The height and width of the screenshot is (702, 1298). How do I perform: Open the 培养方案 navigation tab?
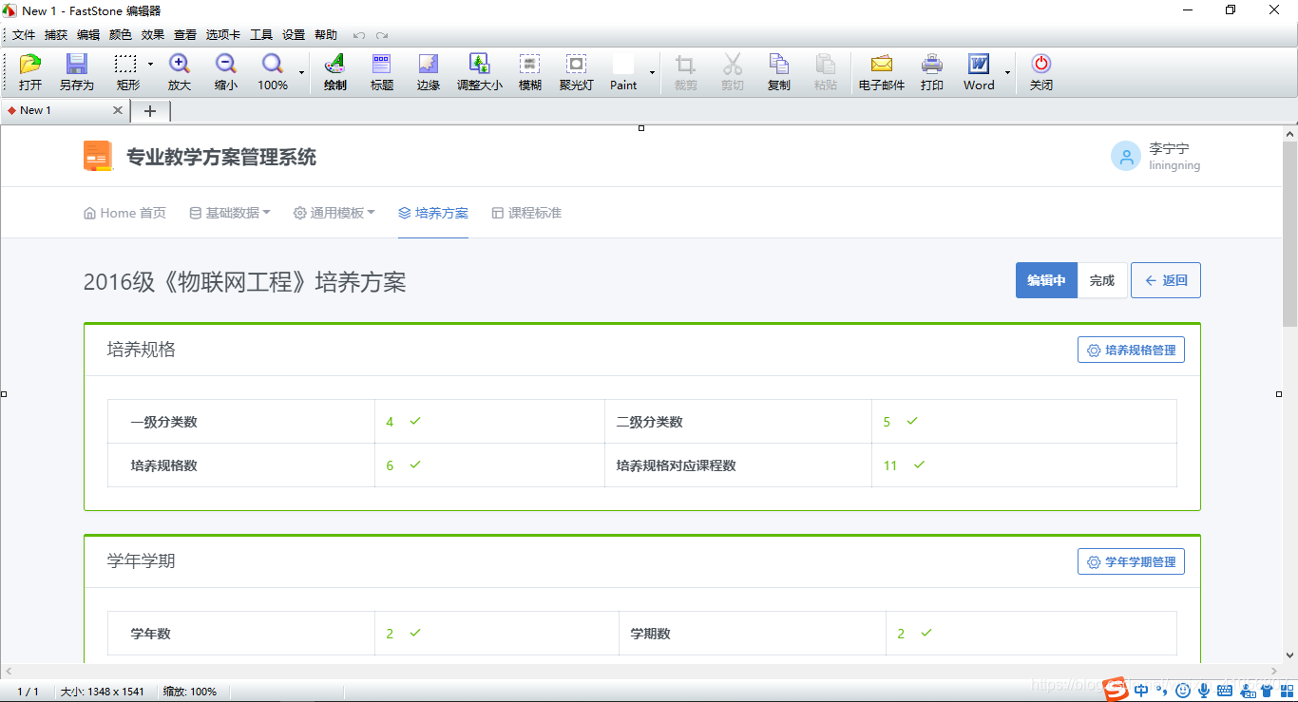point(433,213)
